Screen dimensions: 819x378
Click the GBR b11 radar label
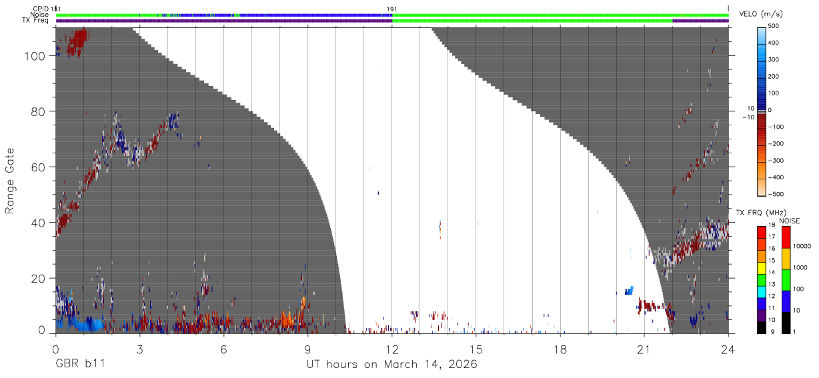[80, 364]
